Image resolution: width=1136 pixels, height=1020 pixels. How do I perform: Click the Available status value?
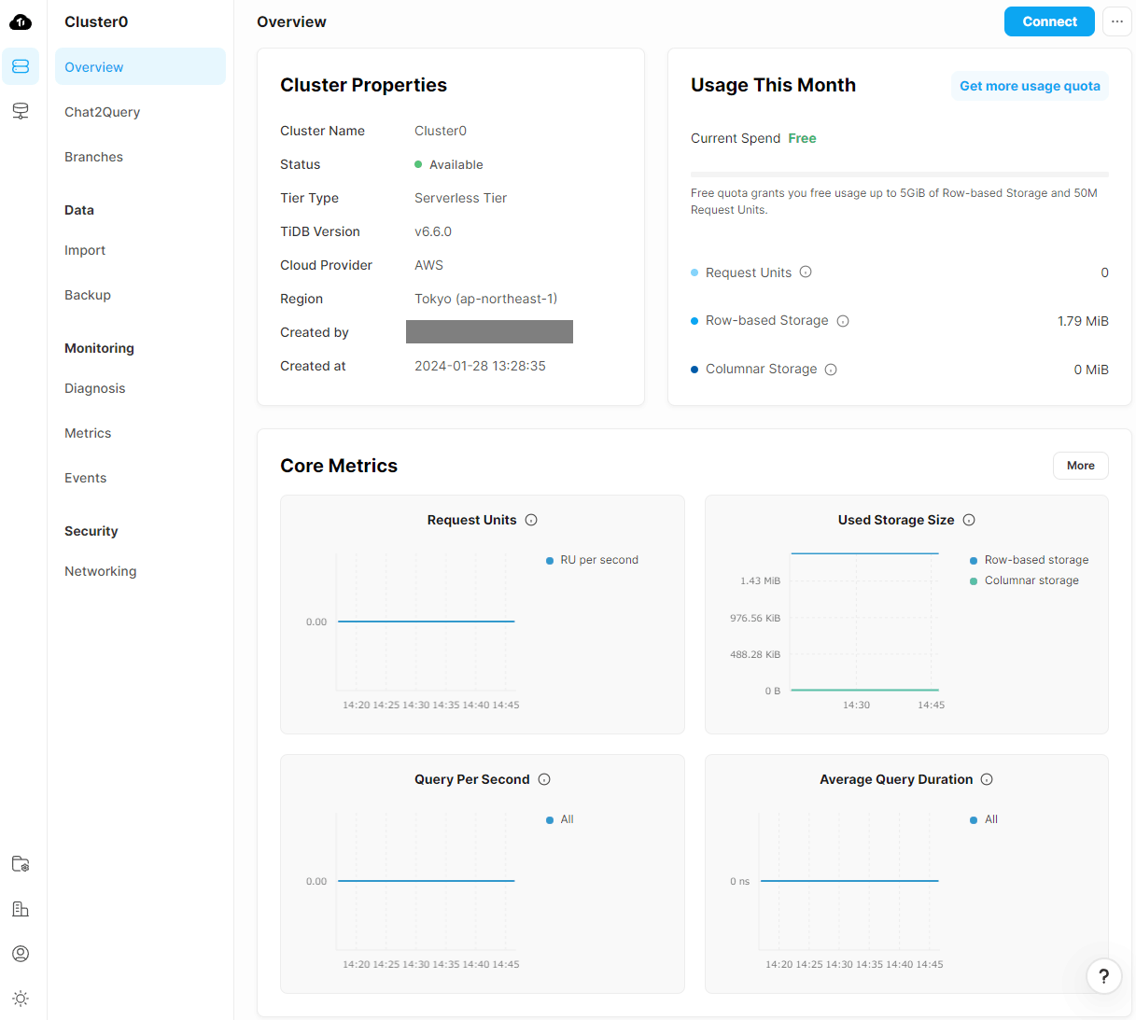point(449,164)
